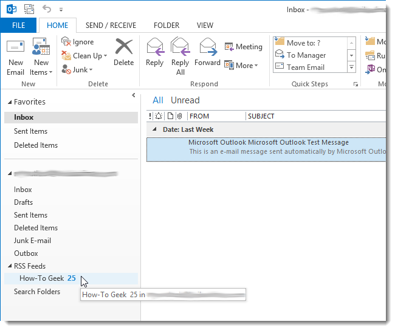Open the How-To Geek RSS feed folder
Image resolution: width=395 pixels, height=330 pixels.
click(x=71, y=278)
